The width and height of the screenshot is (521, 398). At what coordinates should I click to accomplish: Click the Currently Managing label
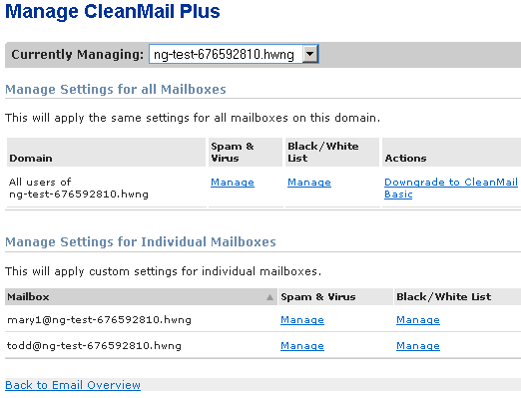78,54
